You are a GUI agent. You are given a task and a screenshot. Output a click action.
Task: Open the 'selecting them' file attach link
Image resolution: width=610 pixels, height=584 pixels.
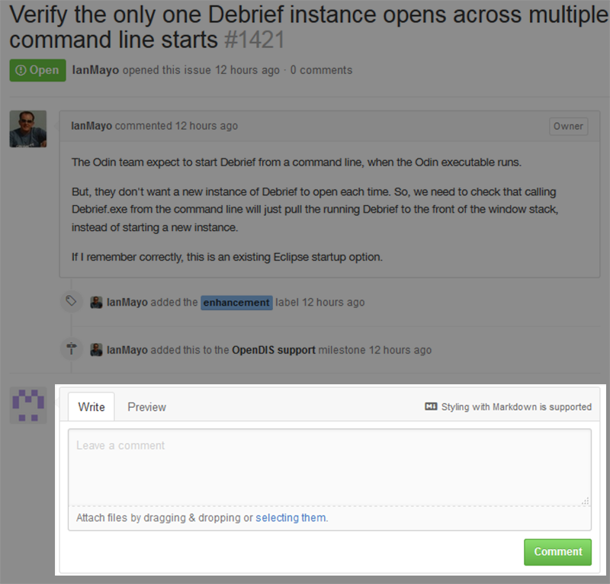pyautogui.click(x=291, y=518)
